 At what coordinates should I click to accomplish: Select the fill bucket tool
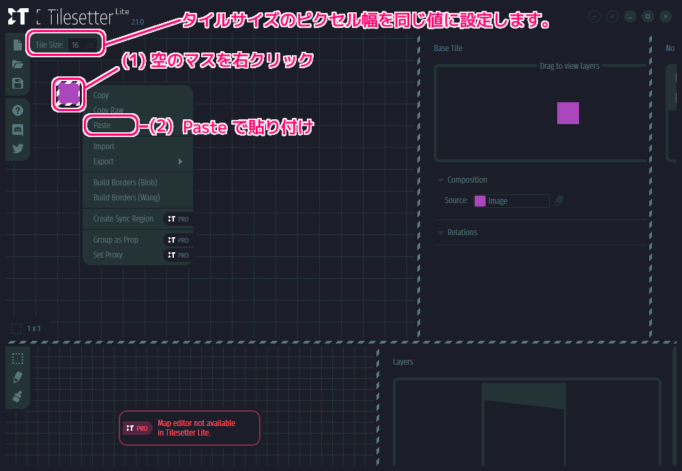point(17,396)
